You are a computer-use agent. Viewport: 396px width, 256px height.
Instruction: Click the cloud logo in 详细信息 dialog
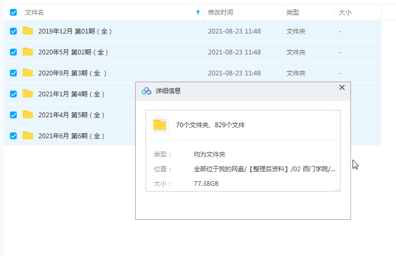[x=146, y=91]
